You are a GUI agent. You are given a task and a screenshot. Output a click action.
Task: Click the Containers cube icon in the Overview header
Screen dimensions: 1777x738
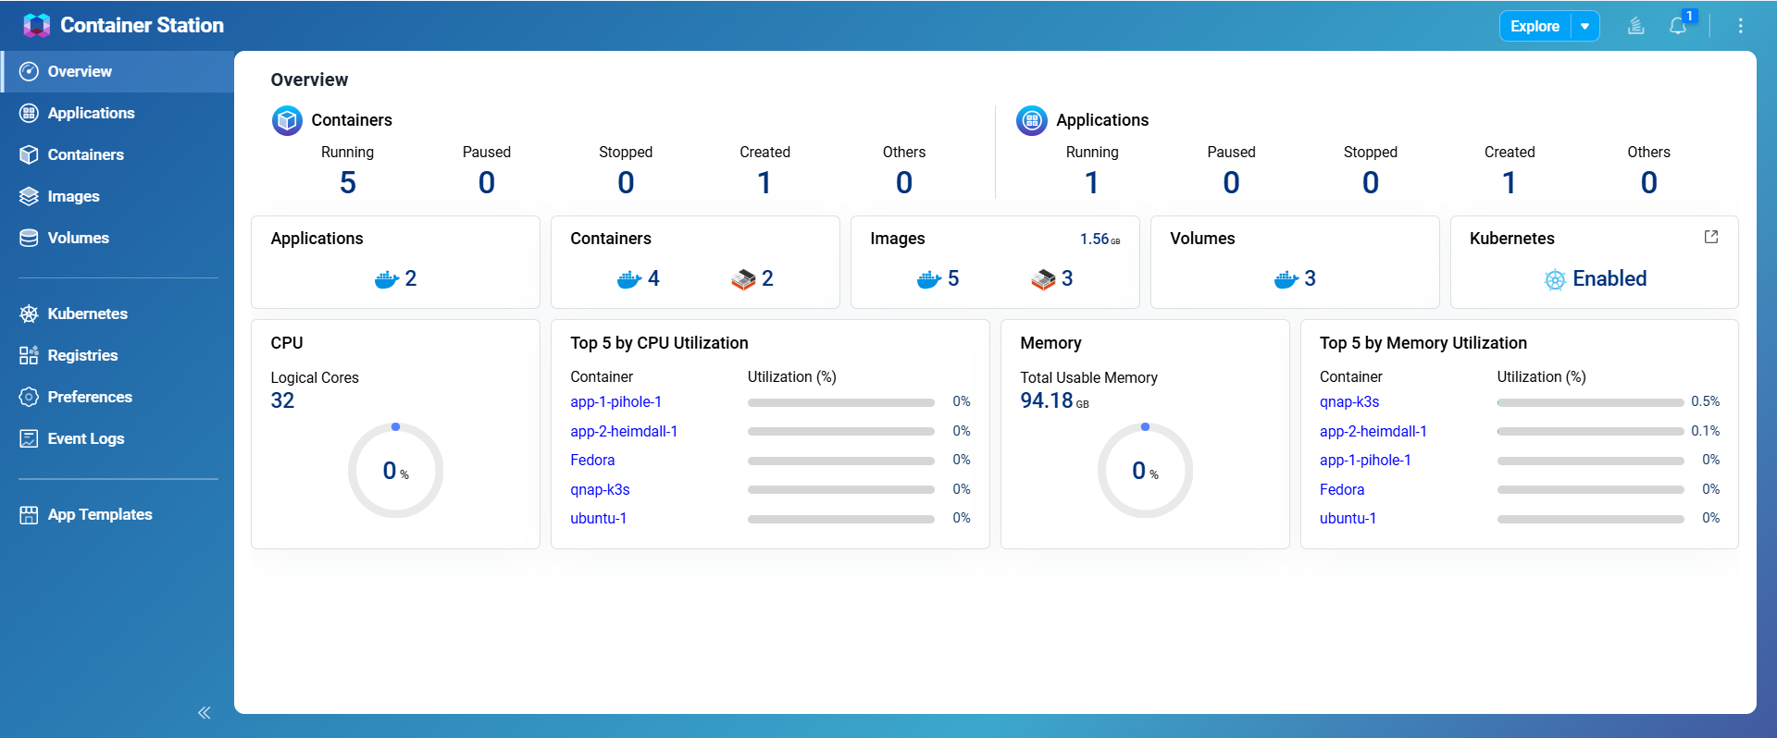point(287,120)
